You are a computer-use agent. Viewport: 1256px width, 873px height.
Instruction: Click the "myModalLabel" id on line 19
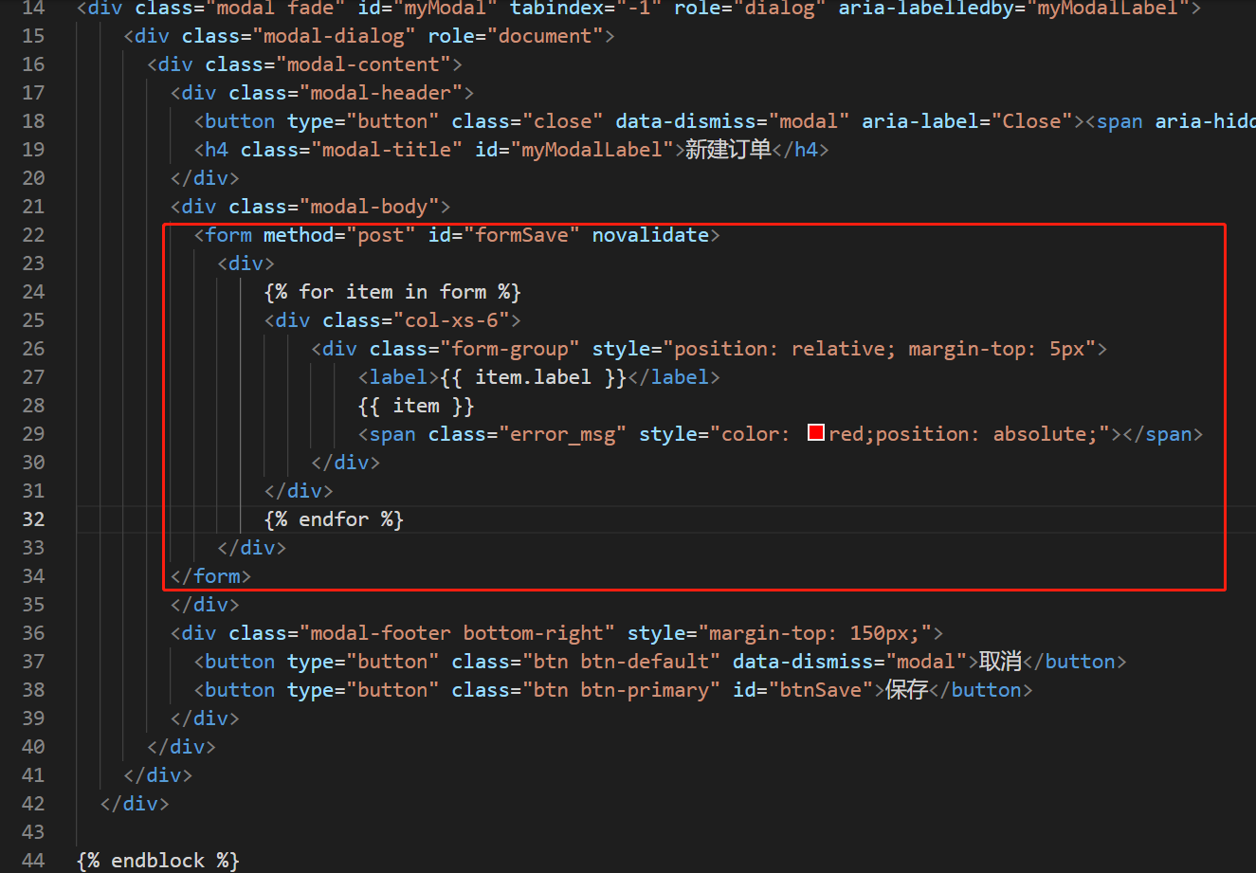tap(592, 149)
